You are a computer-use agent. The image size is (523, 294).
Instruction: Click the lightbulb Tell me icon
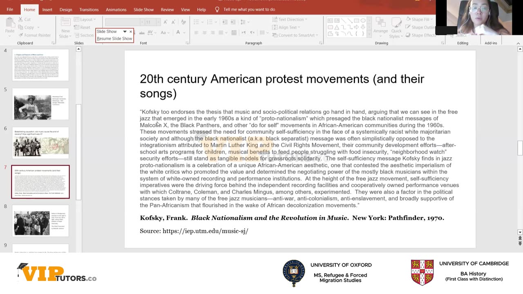217,9
